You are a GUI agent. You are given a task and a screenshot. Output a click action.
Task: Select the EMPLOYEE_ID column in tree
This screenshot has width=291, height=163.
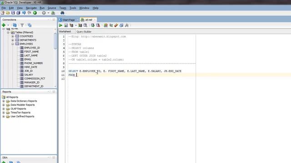[32, 48]
